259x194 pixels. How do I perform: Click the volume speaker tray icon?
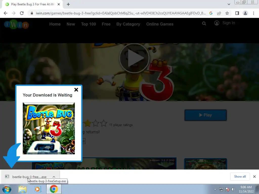(x=233, y=189)
